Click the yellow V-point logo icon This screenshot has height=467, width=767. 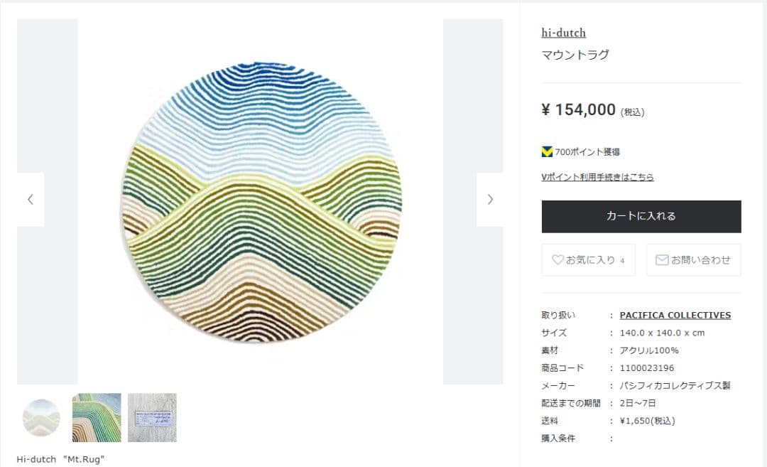tap(547, 151)
